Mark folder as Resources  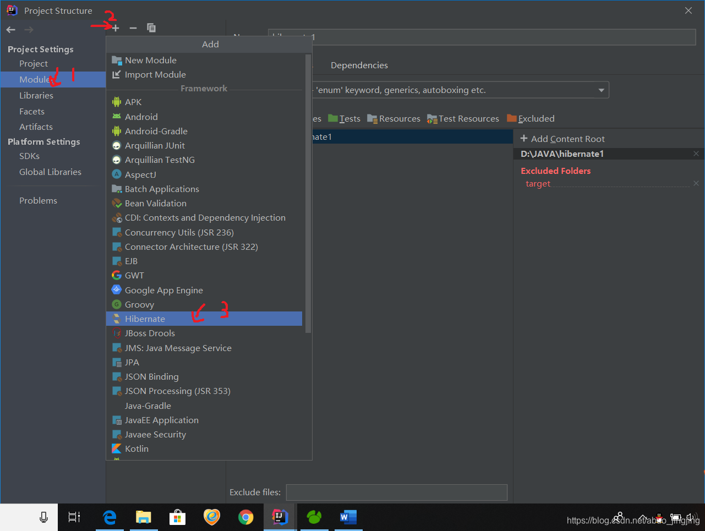click(x=394, y=118)
